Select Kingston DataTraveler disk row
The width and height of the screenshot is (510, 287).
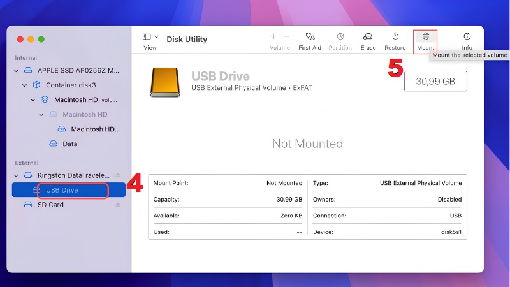pos(69,175)
